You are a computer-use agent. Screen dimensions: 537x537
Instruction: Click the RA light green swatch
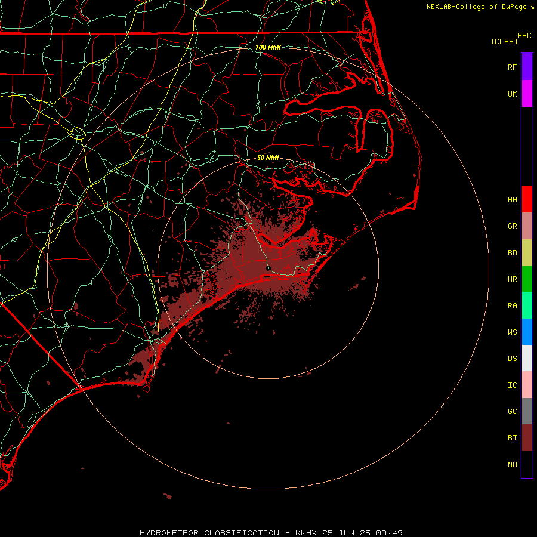tap(527, 305)
